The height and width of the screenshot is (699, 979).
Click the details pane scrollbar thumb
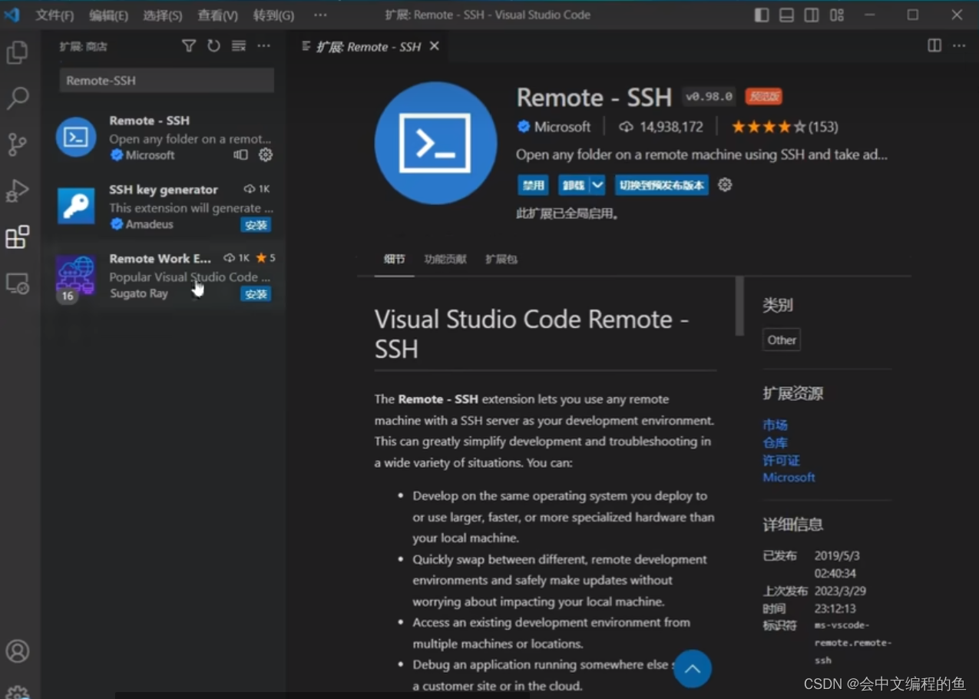(739, 306)
